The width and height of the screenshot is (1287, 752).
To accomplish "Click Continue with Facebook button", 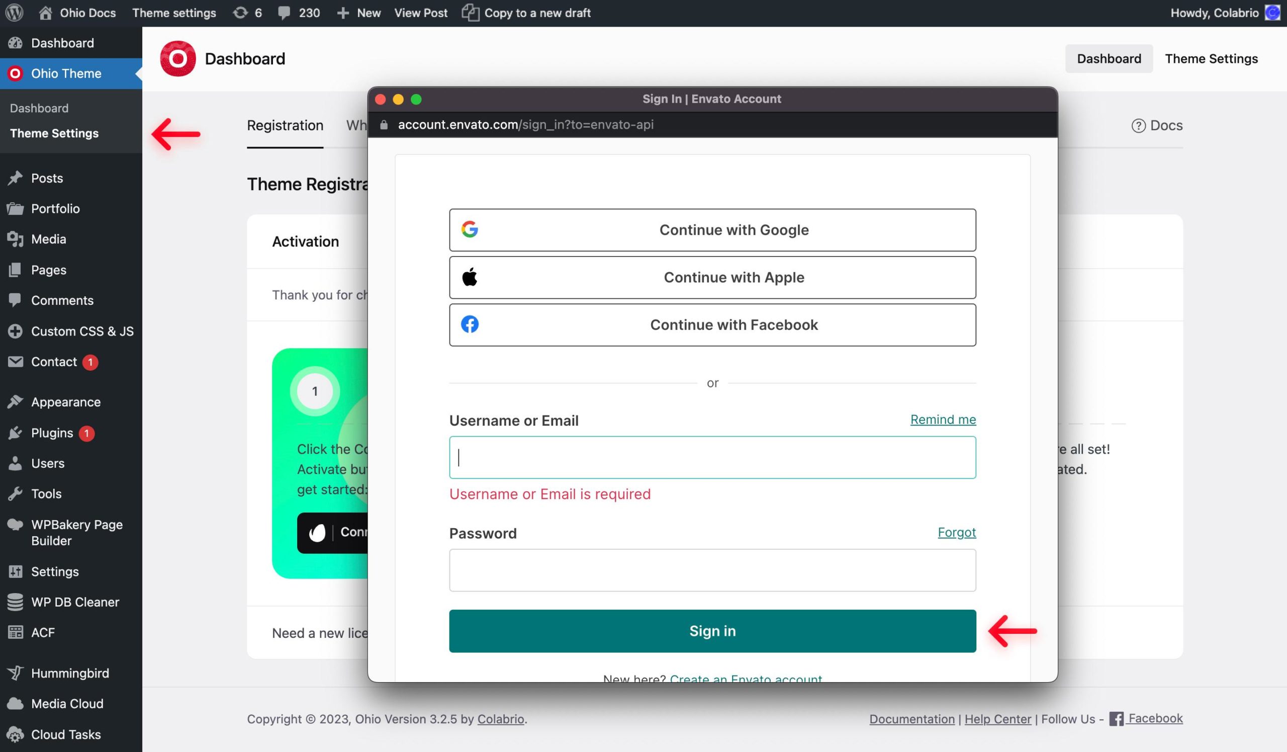I will [712, 325].
